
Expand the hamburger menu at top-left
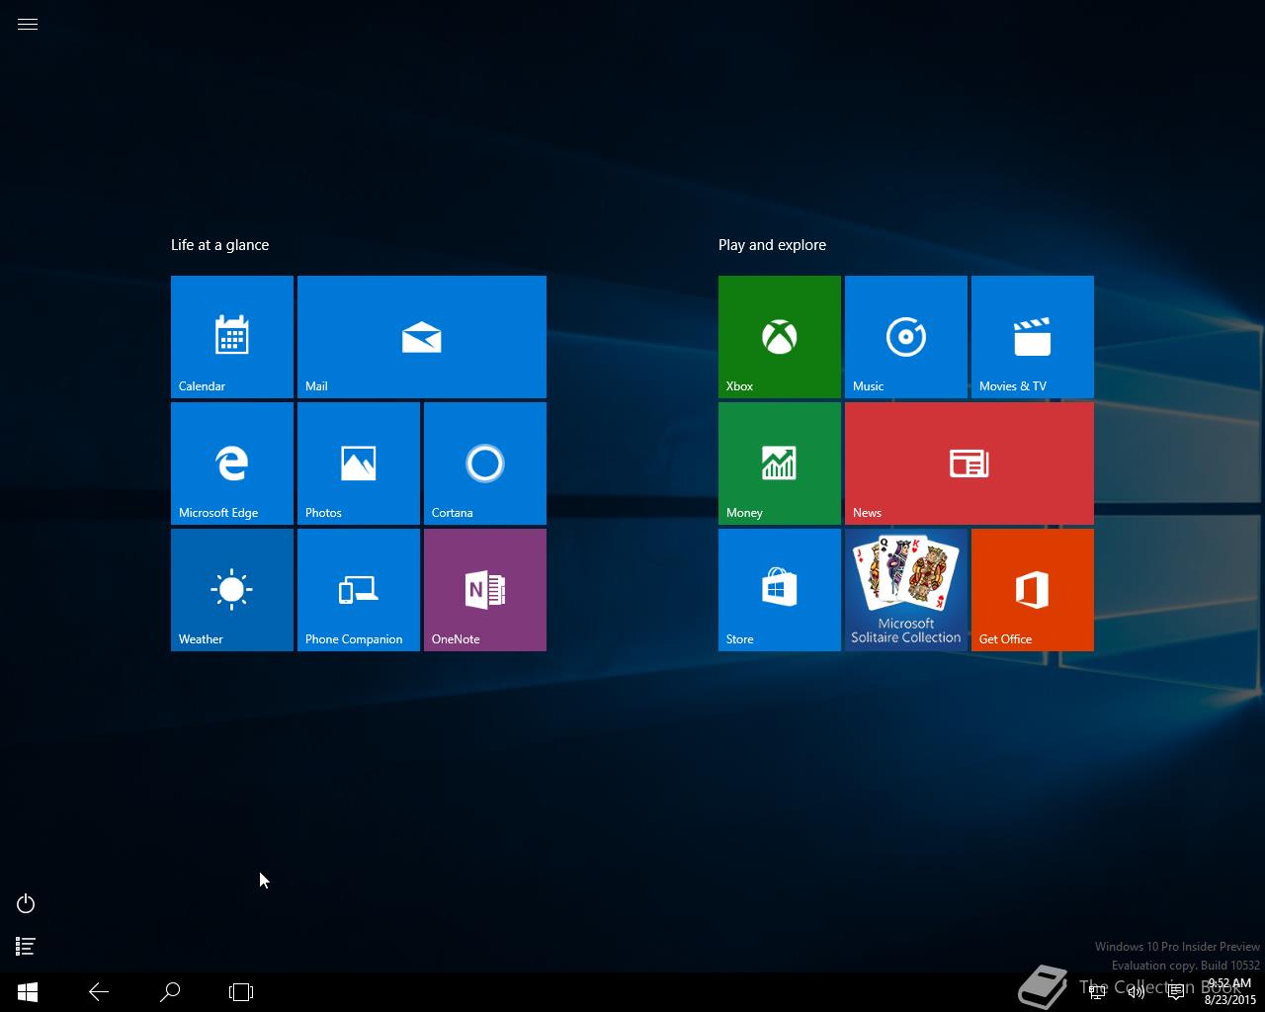click(x=28, y=25)
